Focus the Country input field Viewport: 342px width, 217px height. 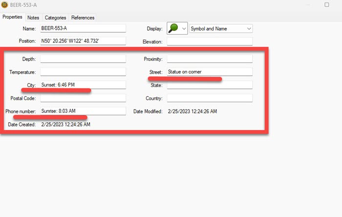(210, 98)
